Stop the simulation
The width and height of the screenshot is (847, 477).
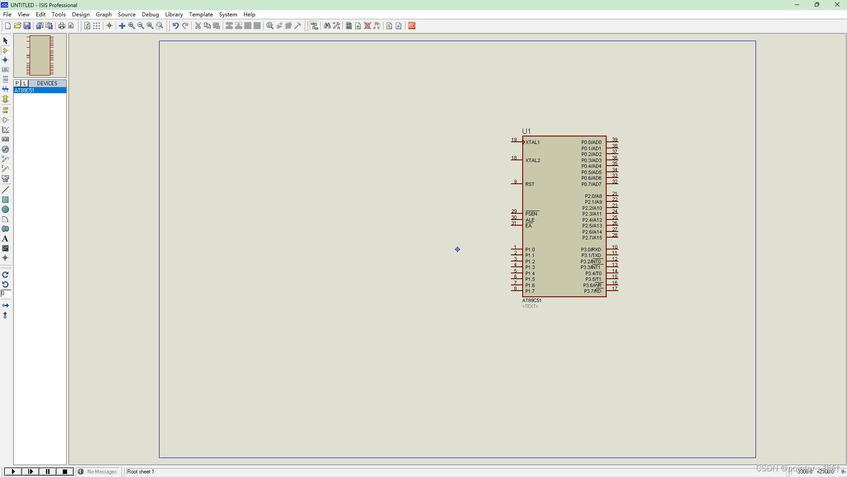(65, 472)
